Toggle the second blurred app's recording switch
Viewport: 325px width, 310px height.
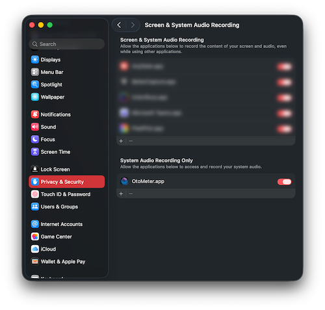click(x=284, y=82)
